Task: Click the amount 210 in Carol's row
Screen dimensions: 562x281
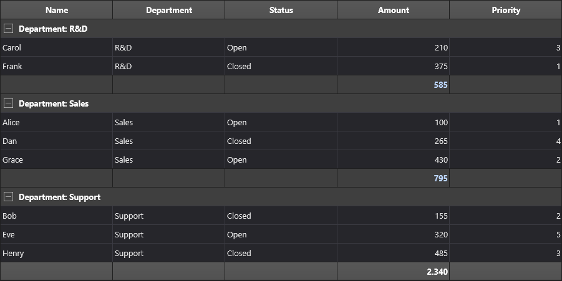Action: 393,47
